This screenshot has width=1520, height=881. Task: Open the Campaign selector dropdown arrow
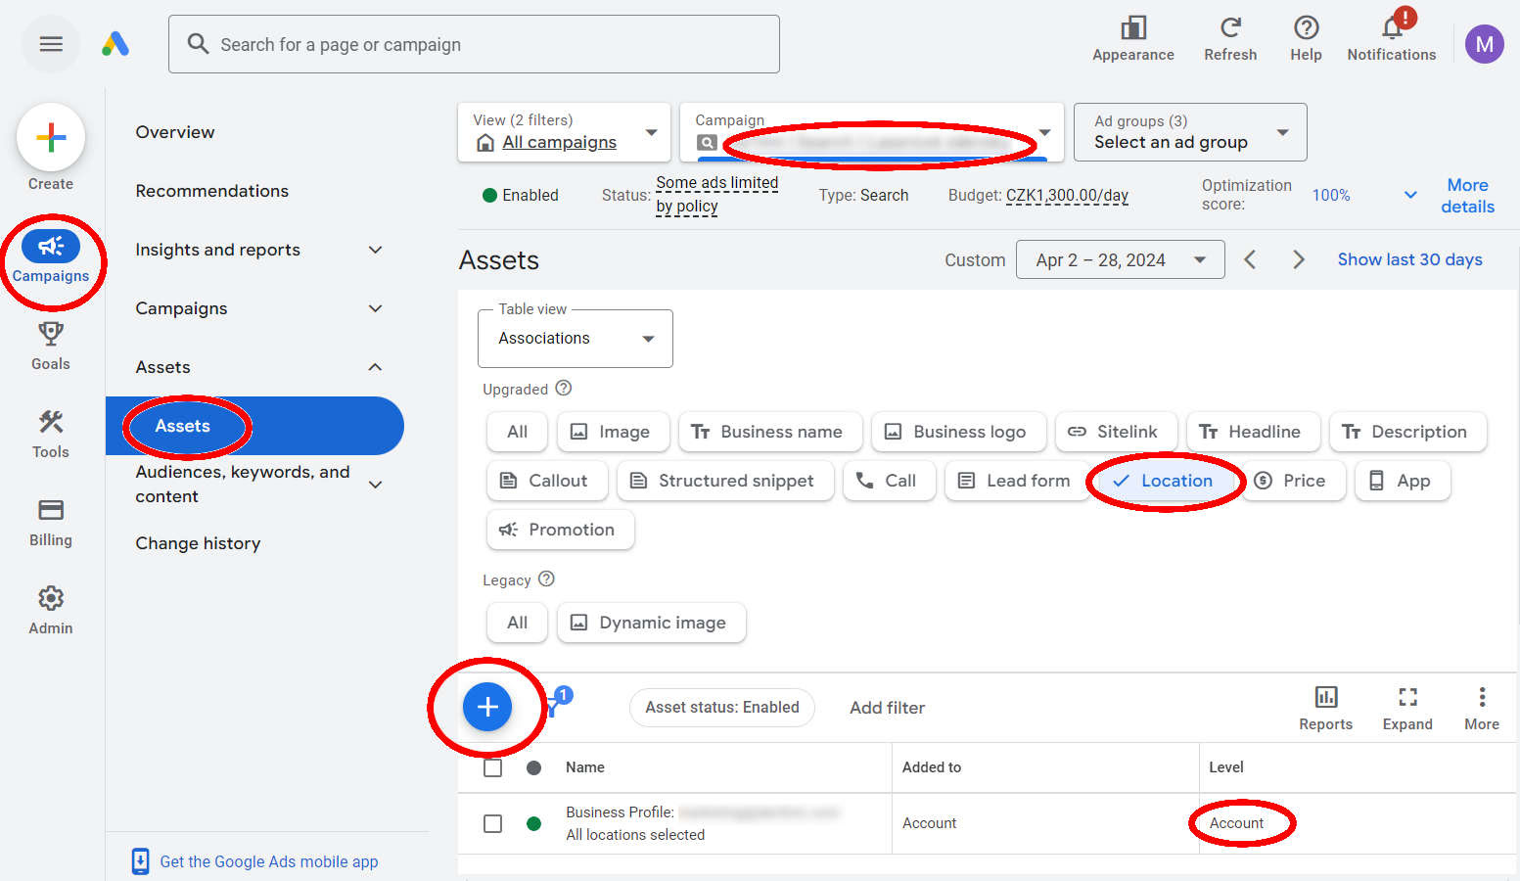[1044, 132]
